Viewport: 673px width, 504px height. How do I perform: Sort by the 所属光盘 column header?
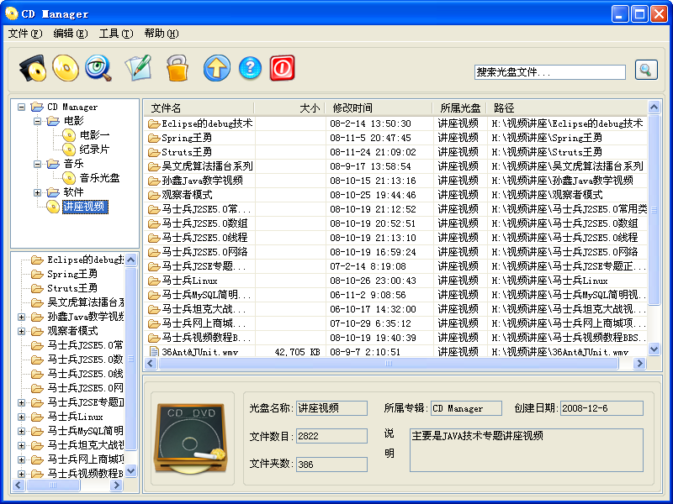pos(459,108)
